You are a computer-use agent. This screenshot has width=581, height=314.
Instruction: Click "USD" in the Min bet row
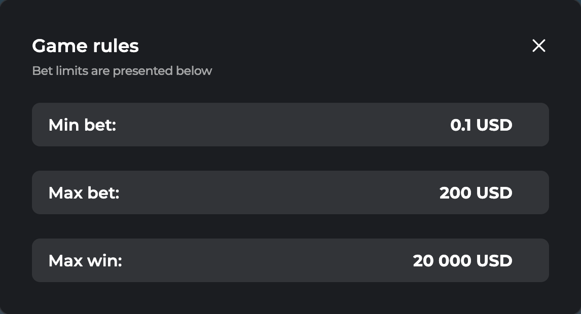[494, 125]
